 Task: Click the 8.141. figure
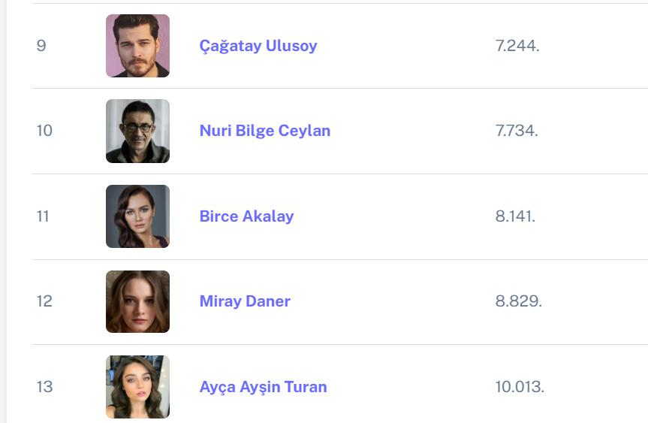point(516,216)
